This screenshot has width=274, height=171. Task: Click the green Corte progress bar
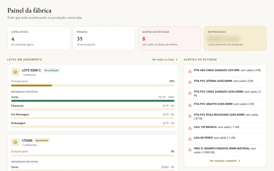[x=93, y=101]
